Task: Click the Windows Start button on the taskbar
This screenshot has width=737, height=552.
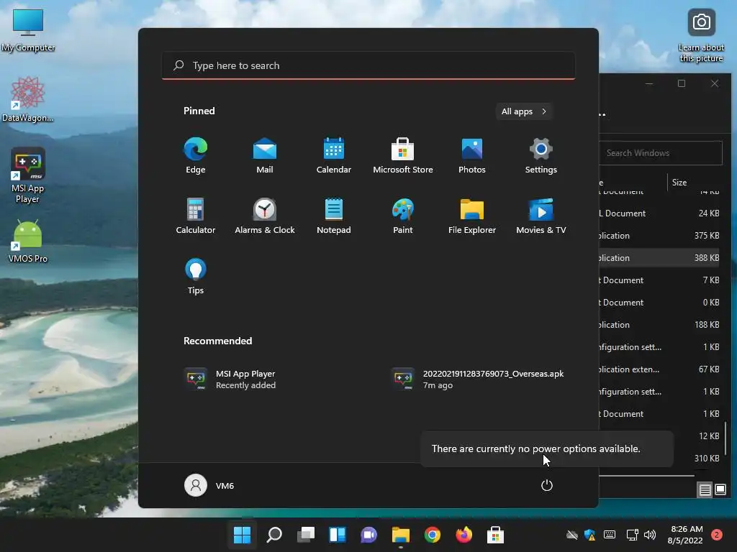Action: [243, 535]
